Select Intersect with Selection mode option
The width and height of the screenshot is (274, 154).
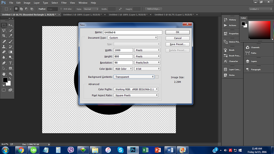[x=32, y=9]
